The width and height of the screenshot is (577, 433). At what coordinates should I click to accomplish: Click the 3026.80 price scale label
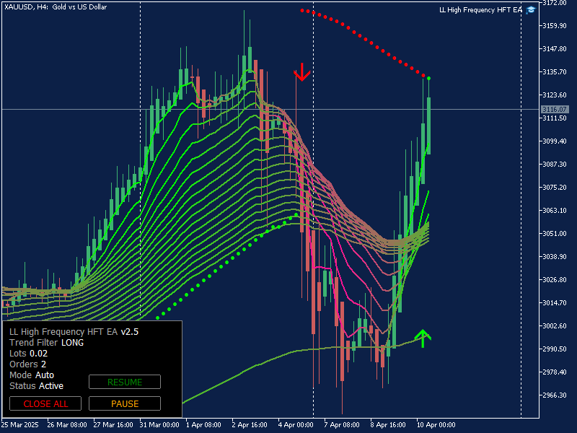pos(555,280)
